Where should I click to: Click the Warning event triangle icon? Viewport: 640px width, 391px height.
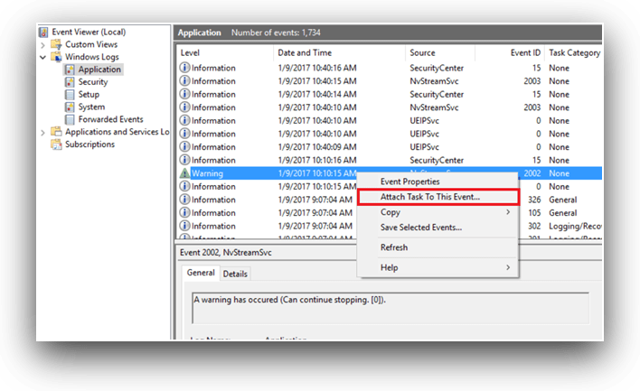click(184, 173)
